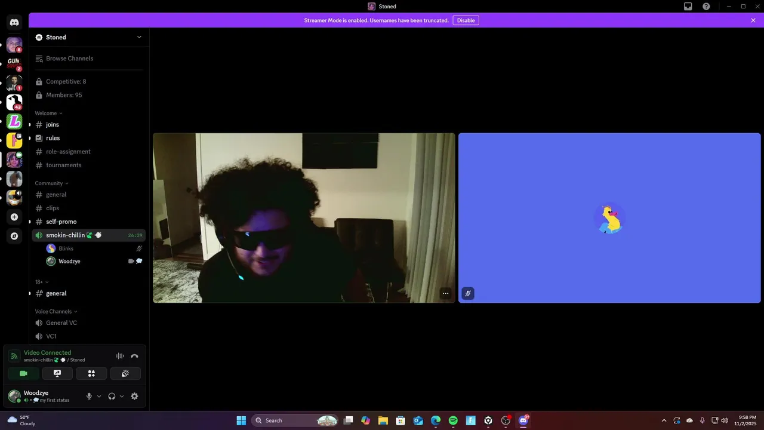This screenshot has width=764, height=430.
Task: Open headphone output options arrow
Action: (122, 396)
